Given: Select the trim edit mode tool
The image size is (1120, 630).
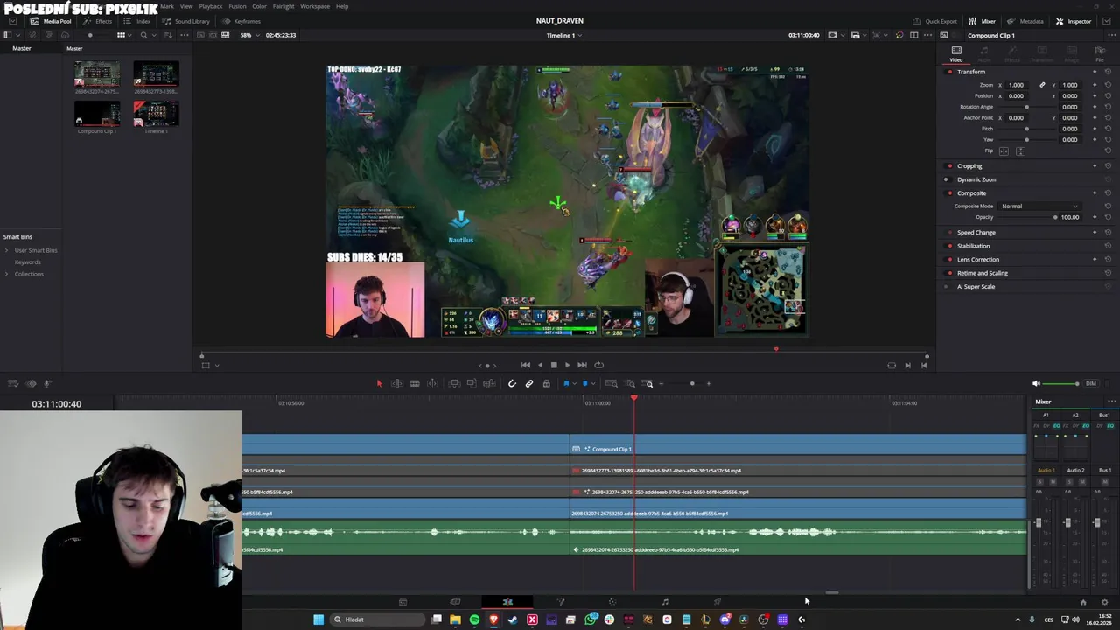Looking at the screenshot, I should pos(396,383).
